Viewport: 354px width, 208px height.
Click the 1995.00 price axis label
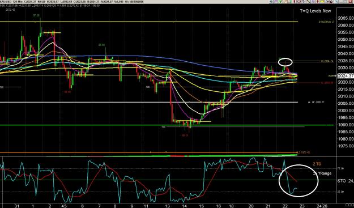(346, 118)
